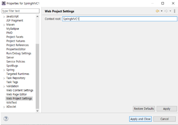Select JavaScript in the properties tree
The image size is (178, 125).
click(12, 16)
